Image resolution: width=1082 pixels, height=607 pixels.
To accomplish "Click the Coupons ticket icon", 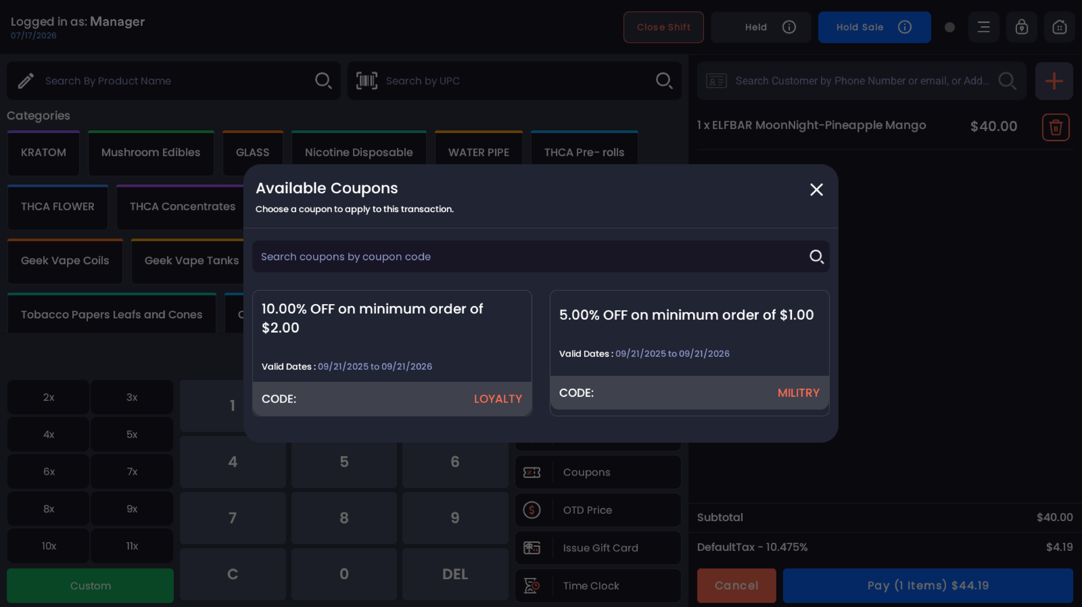I will pyautogui.click(x=532, y=473).
